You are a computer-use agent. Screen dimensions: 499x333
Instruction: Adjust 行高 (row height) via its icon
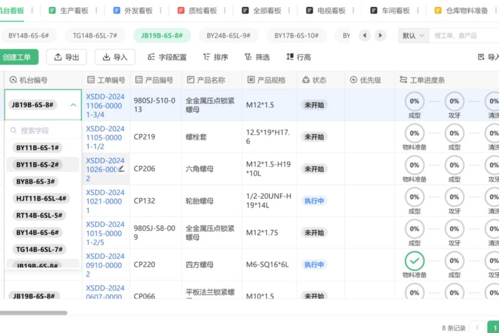(298, 56)
